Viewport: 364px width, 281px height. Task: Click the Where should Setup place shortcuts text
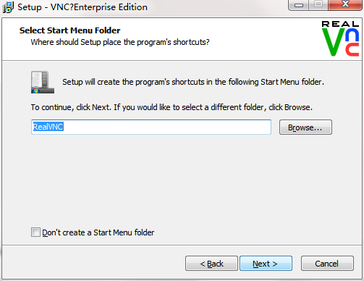tap(120, 42)
